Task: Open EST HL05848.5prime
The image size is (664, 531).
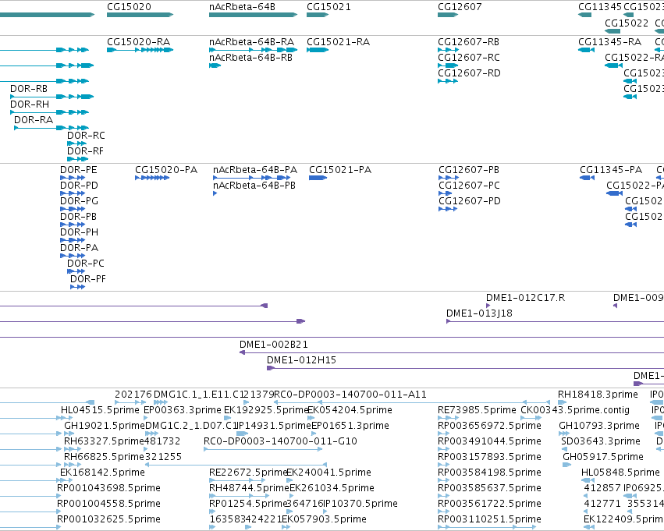Action: [620, 473]
